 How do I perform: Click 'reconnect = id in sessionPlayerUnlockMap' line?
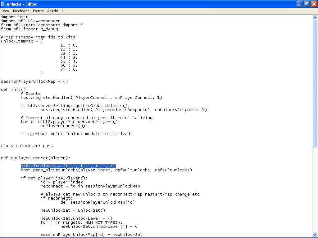(90, 186)
